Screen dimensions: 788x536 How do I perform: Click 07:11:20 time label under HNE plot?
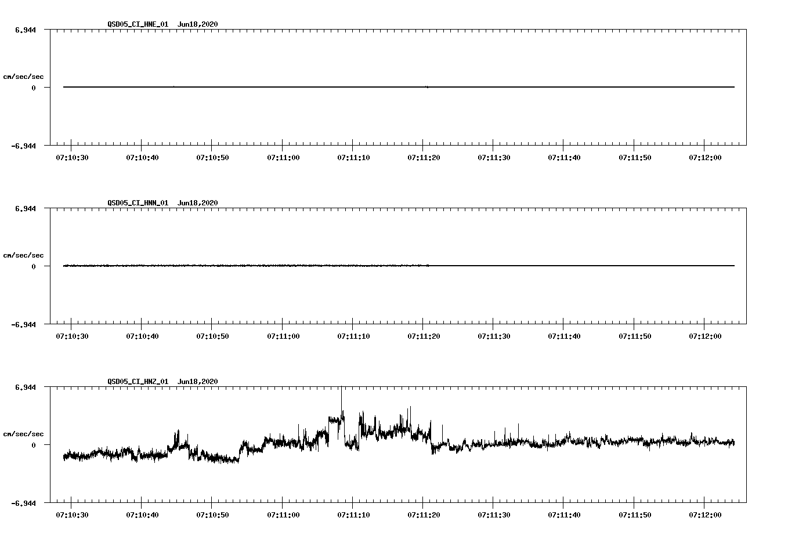(424, 158)
